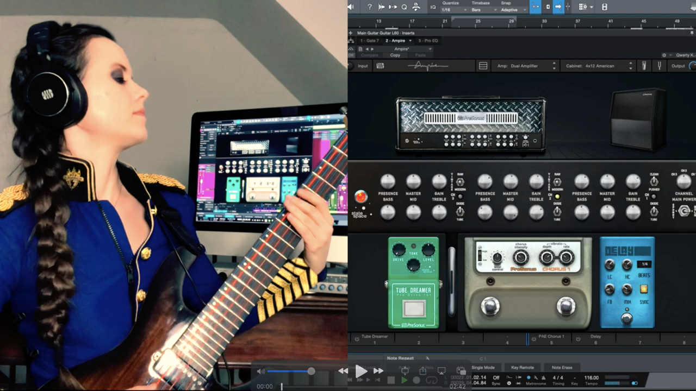
Task: Toggle the Delay Sync button
Action: (644, 289)
